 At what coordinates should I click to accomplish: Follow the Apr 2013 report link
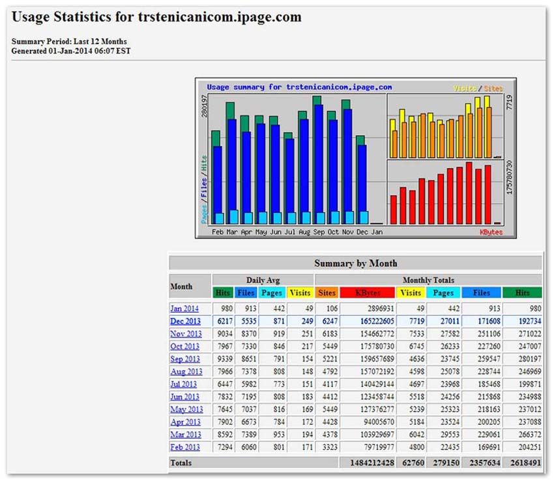185,422
